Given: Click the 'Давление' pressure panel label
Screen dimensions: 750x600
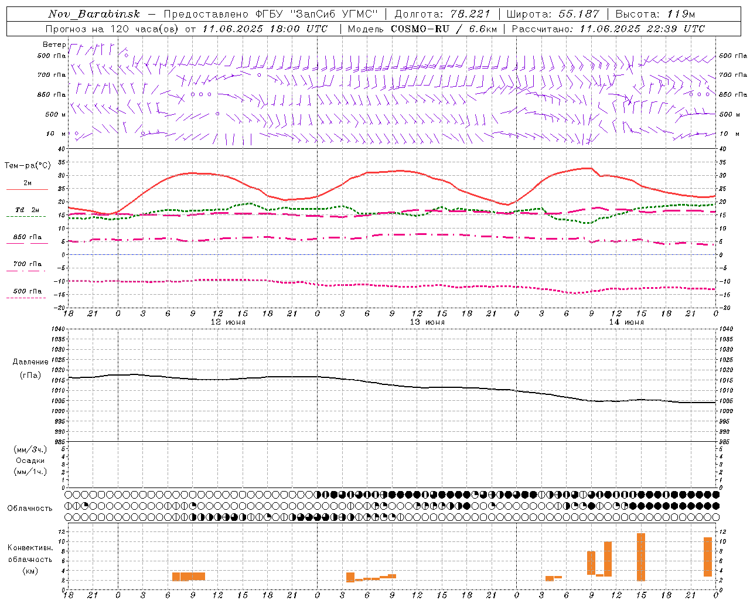Looking at the screenshot, I should (x=30, y=362).
